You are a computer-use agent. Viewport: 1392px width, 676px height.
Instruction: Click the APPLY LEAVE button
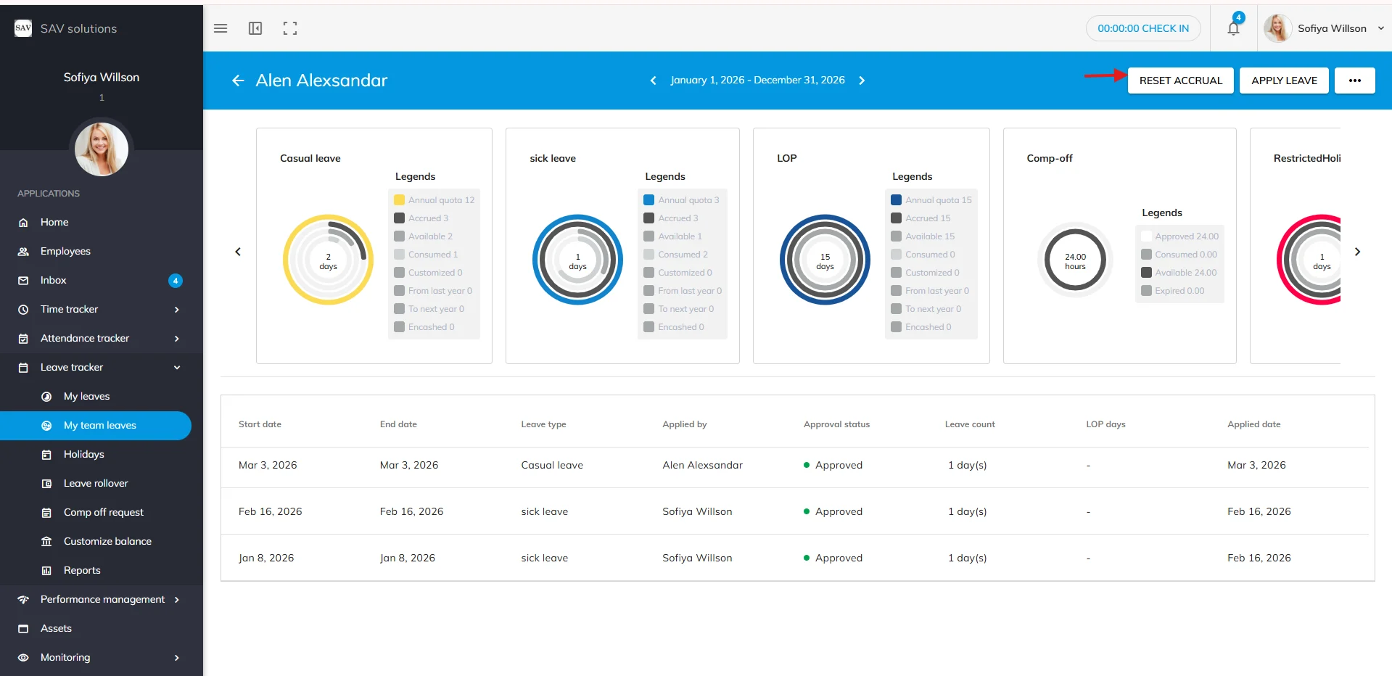point(1284,81)
